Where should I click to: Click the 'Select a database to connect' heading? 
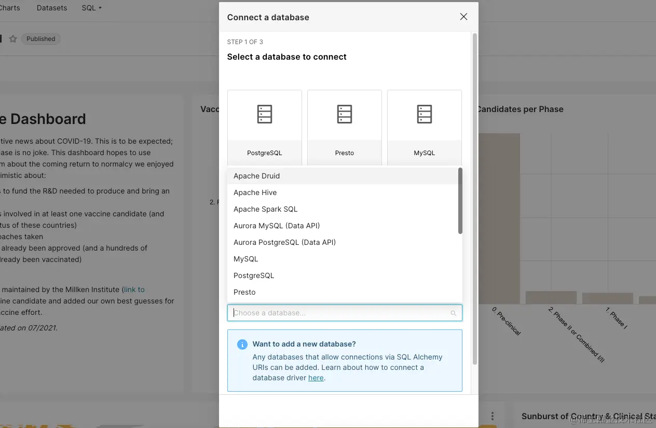coord(286,57)
